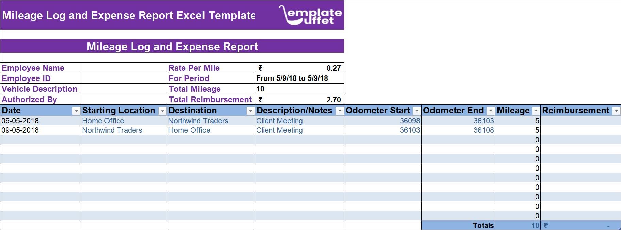Select the Northwind Traders destination cell
Image resolution: width=621 pixels, height=230 pixels.
pos(198,121)
